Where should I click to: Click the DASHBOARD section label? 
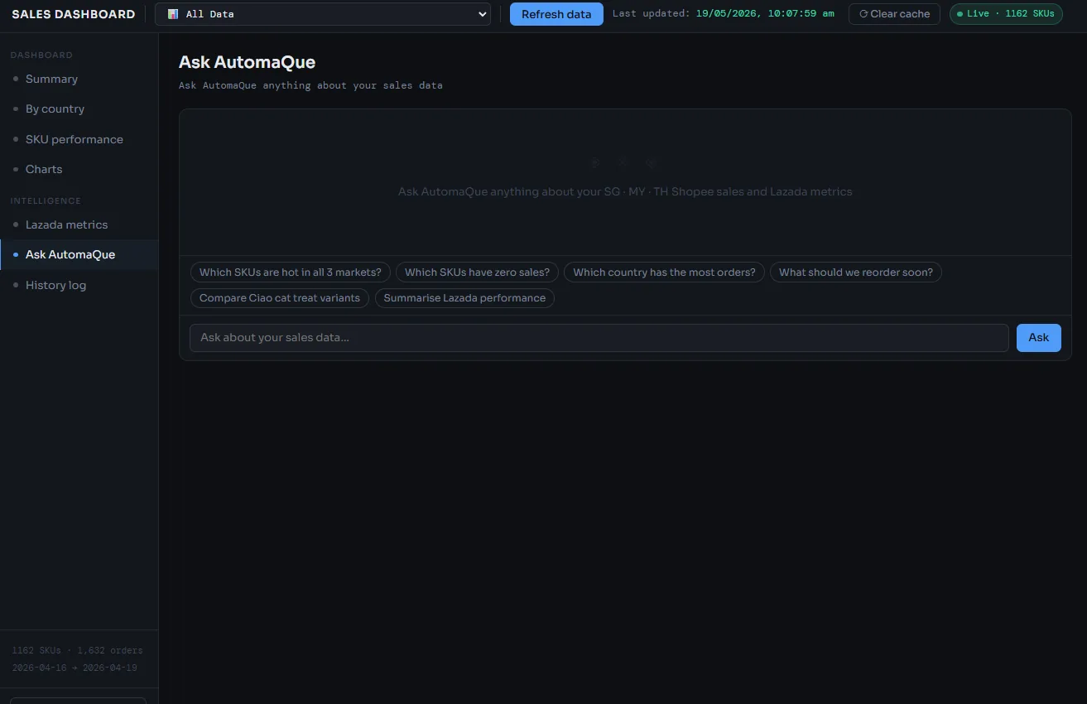click(41, 55)
